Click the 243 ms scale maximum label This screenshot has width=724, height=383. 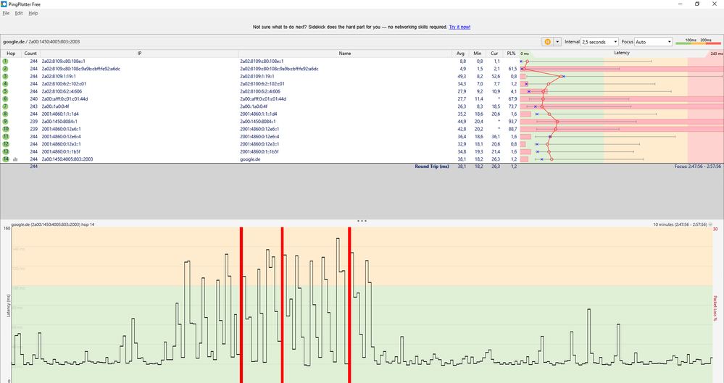pos(717,54)
